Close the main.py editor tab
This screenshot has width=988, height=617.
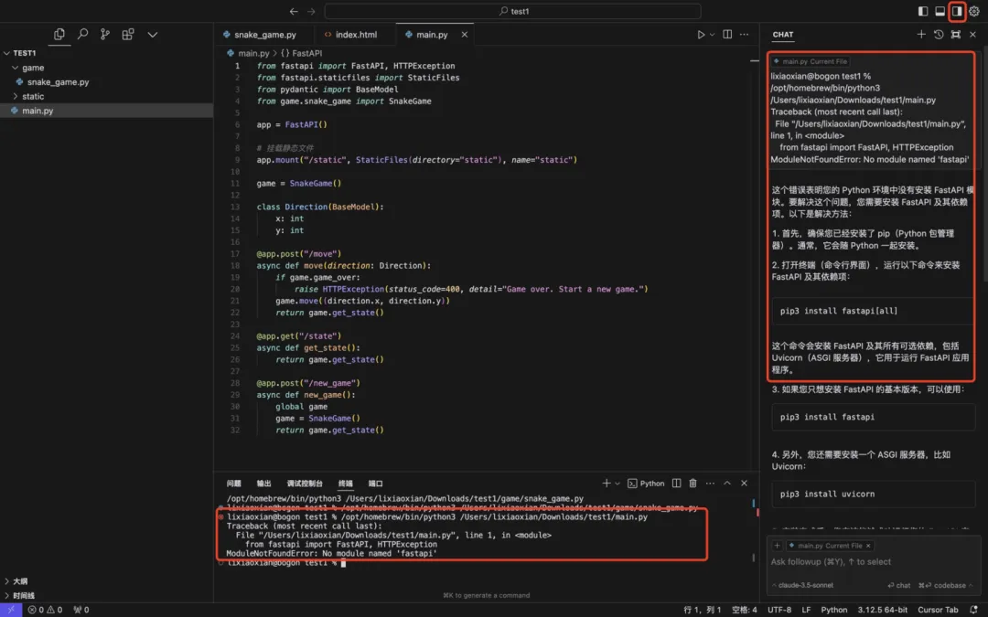[465, 35]
